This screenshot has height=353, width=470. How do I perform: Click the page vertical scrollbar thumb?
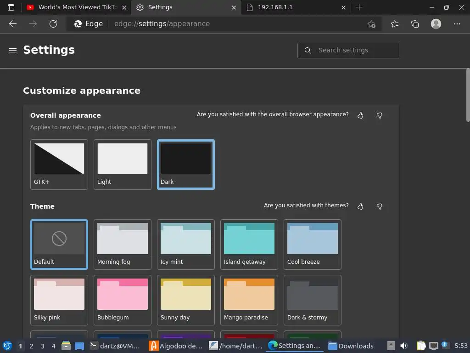(468, 95)
